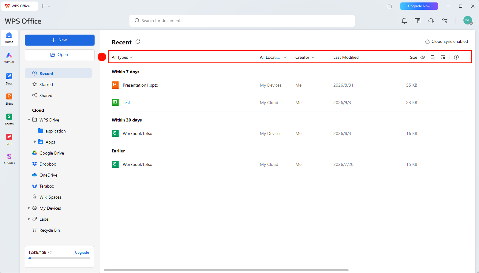This screenshot has width=479, height=273.
Task: Click the customer support headset icon
Action: [x=431, y=21]
